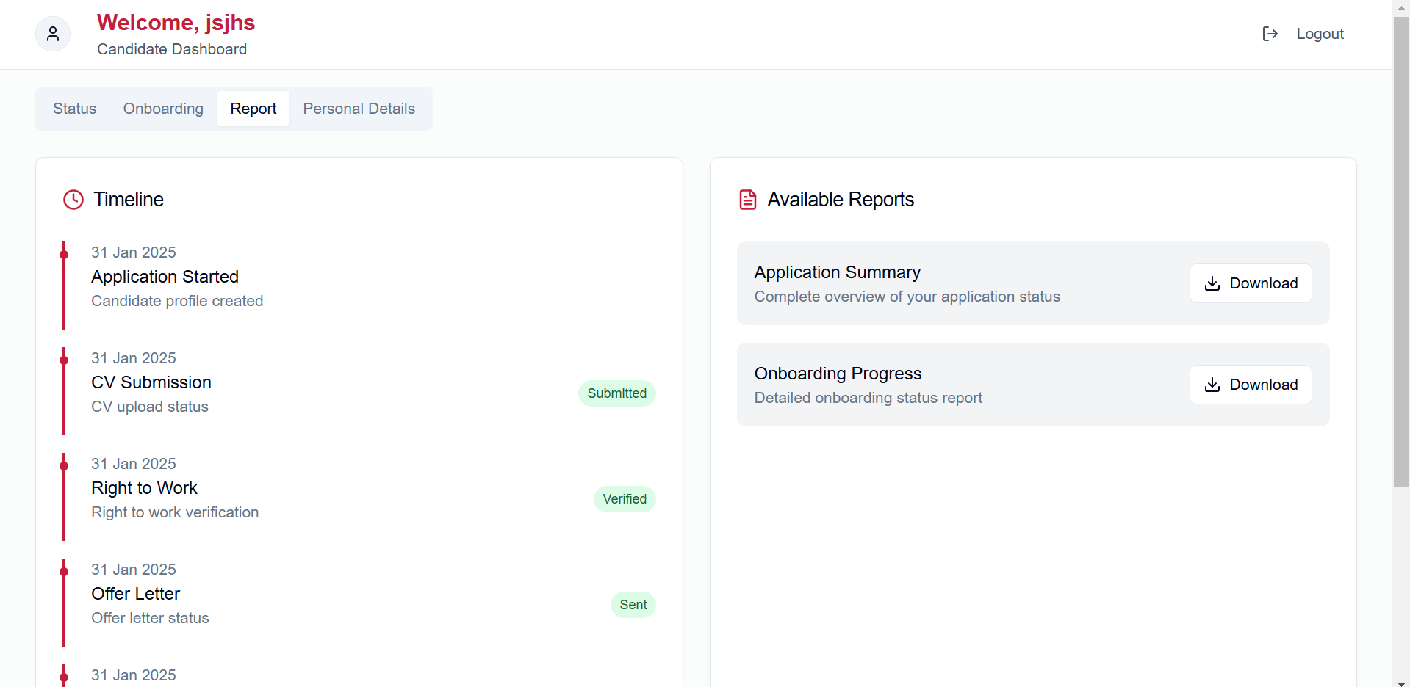Click the "Candidate profile created" text
Screen dimensions: 1410x687
(x=177, y=301)
